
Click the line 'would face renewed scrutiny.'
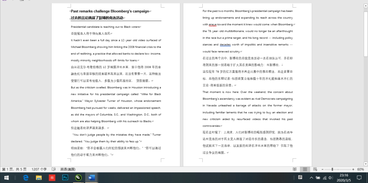tap(221, 52)
